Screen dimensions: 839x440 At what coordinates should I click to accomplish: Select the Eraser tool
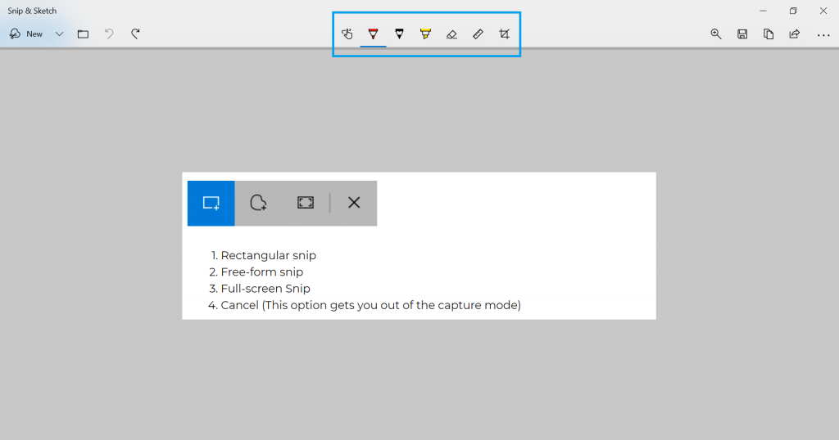[x=451, y=34]
